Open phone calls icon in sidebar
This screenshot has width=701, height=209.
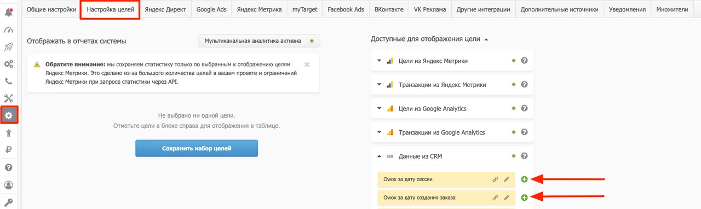[x=9, y=81]
